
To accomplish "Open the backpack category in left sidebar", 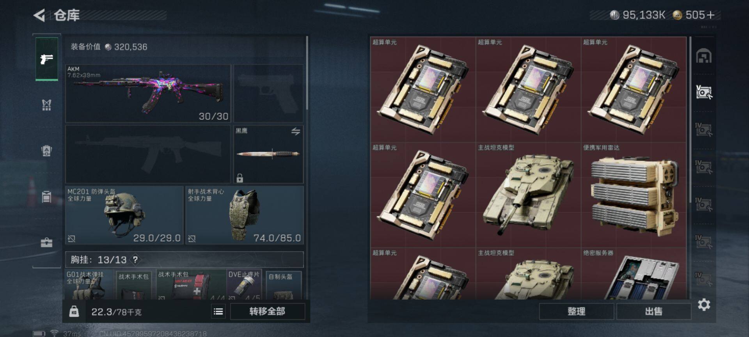I will [x=47, y=151].
